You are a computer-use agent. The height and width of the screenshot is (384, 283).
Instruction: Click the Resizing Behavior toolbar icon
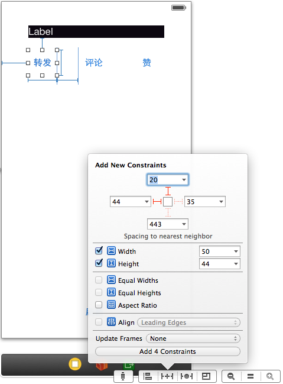(206, 376)
